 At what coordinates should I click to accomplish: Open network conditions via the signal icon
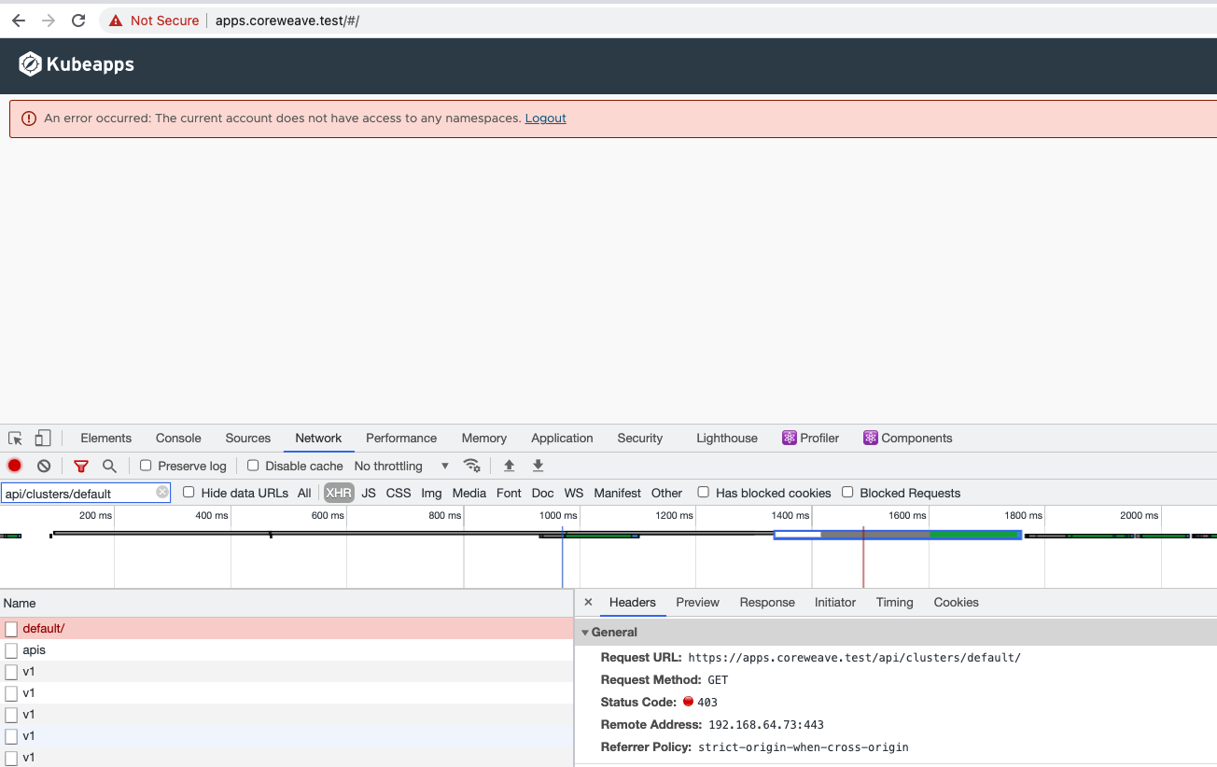pos(471,465)
